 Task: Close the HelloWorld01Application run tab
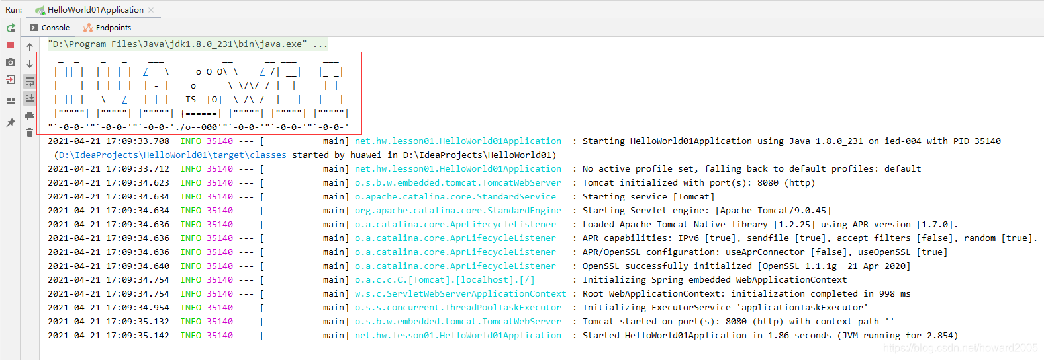tap(151, 10)
